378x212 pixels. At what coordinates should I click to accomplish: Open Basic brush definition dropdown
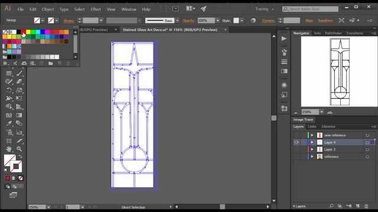[177, 21]
